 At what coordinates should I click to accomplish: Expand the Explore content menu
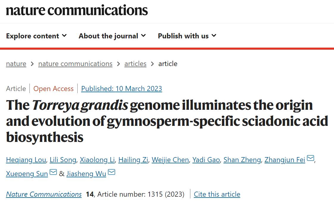(x=36, y=36)
